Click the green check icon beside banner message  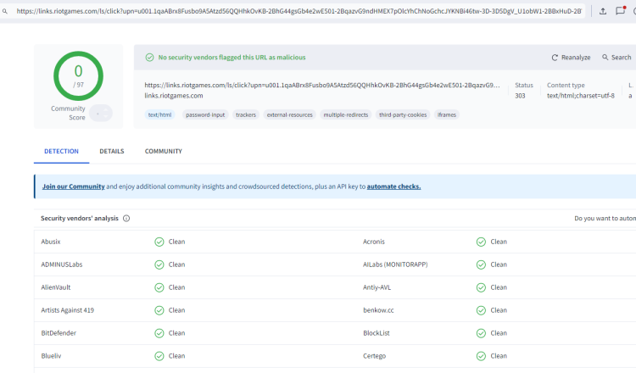(x=149, y=58)
